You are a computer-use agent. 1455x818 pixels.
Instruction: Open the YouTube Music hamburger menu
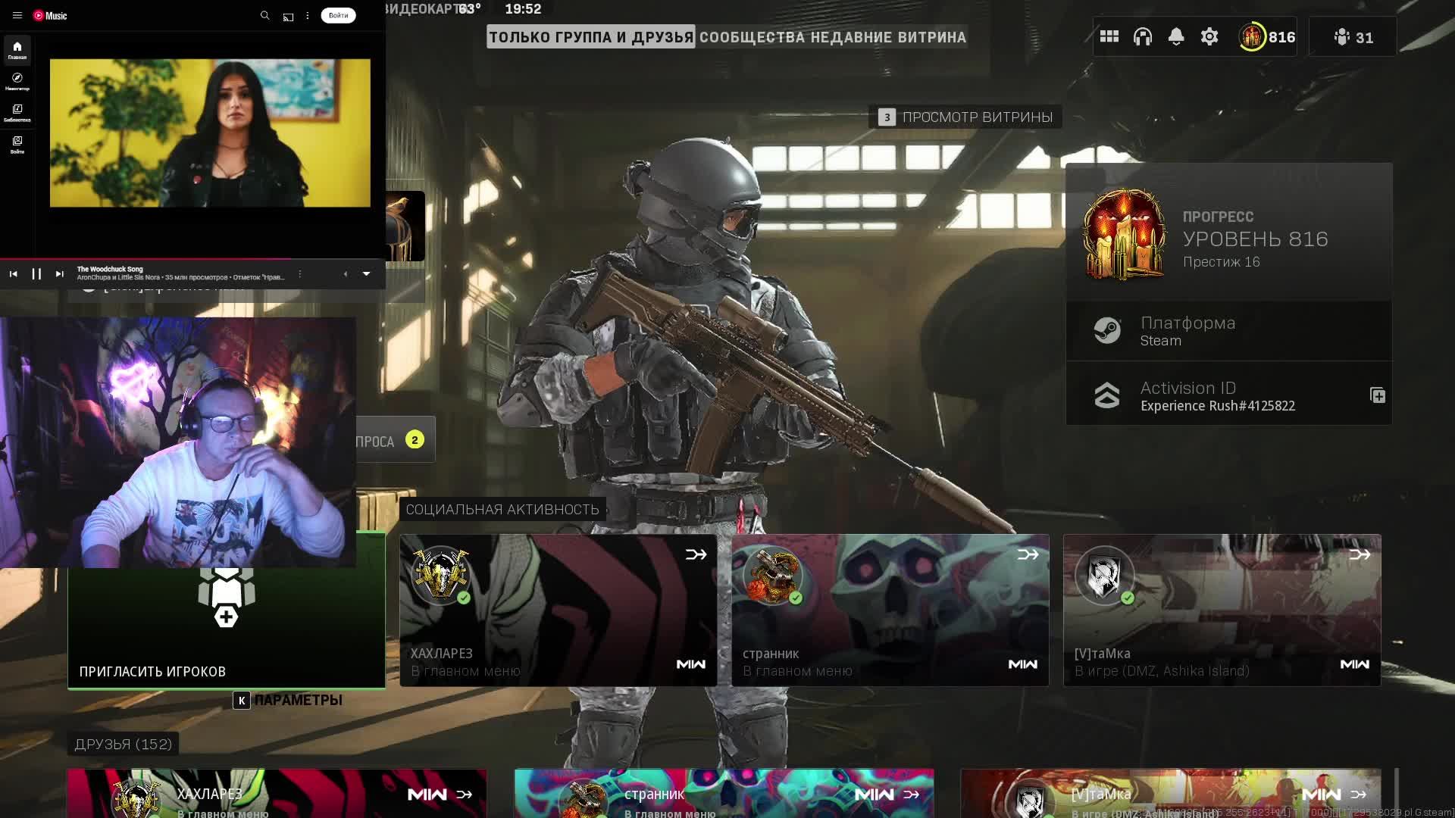17,15
